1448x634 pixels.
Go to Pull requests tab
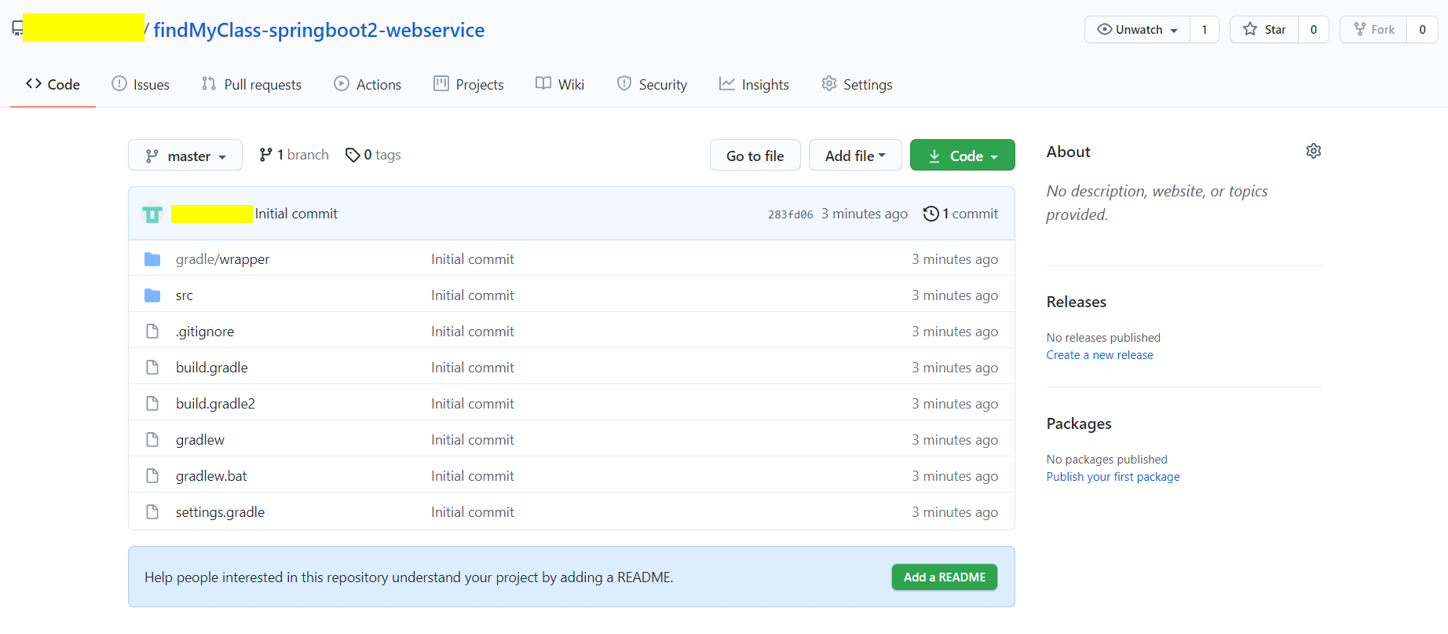(251, 84)
